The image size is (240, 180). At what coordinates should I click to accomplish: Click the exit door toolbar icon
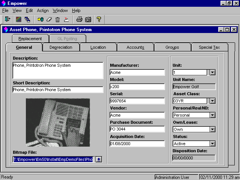(7, 19)
